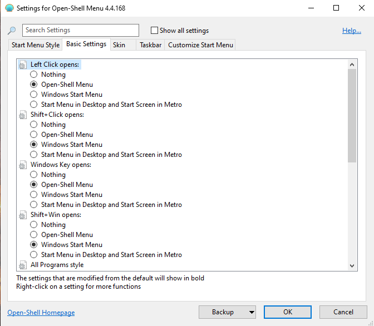This screenshot has height=326, width=374.
Task: Click the gear icon beside All Programs style
Action: click(x=22, y=265)
